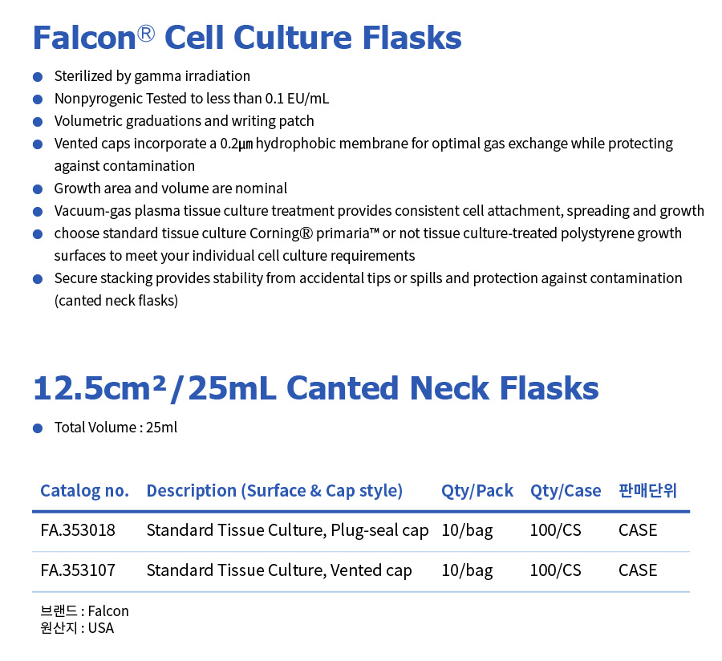722x661 pixels.
Task: Click the Description column header
Action: click(x=274, y=491)
